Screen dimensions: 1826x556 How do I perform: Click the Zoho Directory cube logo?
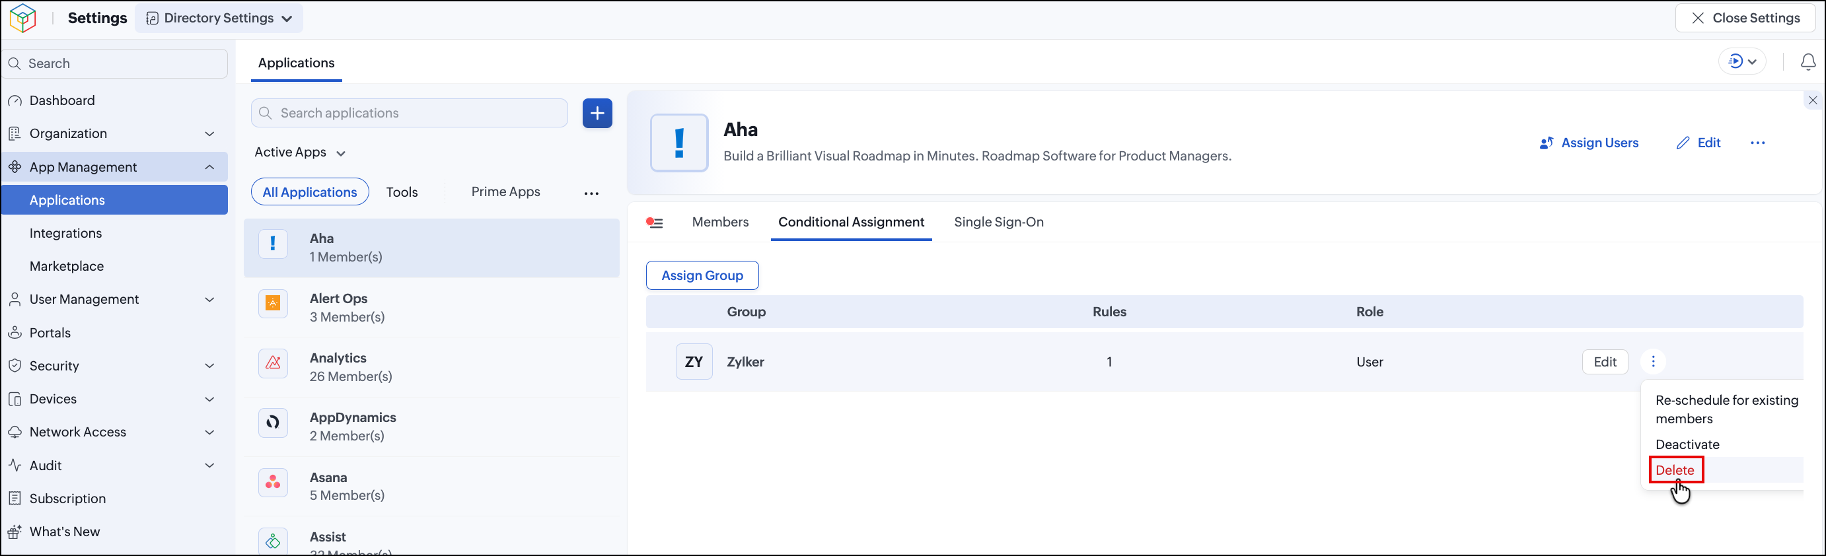click(22, 18)
